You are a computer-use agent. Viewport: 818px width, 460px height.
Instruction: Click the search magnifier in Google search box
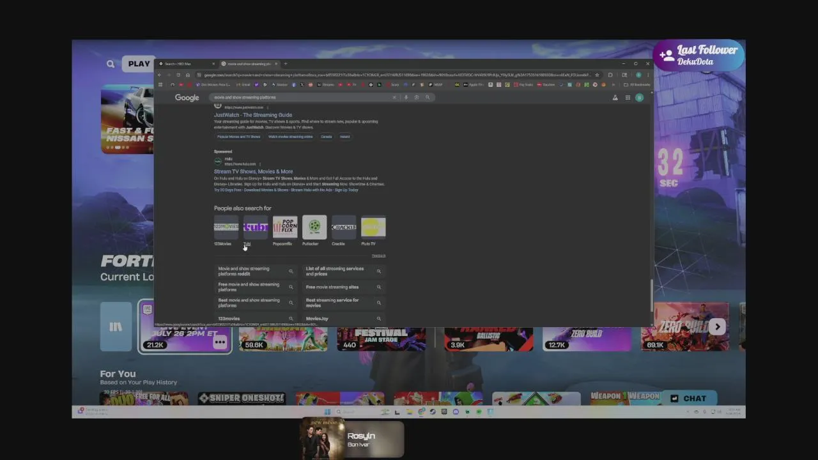[428, 97]
